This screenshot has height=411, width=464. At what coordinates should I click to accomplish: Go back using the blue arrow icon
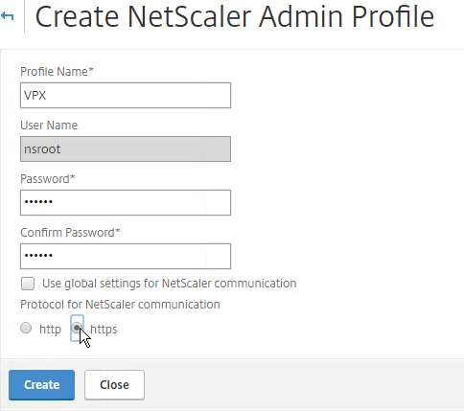8,16
